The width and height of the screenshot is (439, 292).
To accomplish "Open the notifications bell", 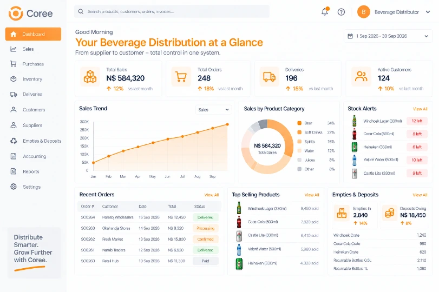I will [x=325, y=12].
